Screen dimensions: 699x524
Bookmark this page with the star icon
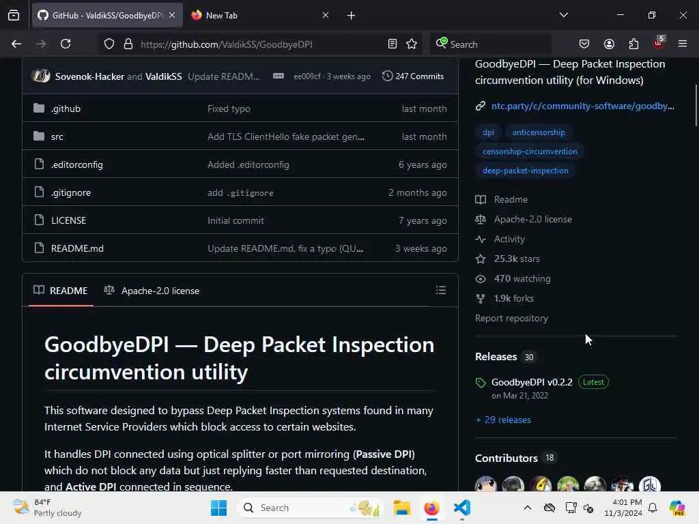412,44
